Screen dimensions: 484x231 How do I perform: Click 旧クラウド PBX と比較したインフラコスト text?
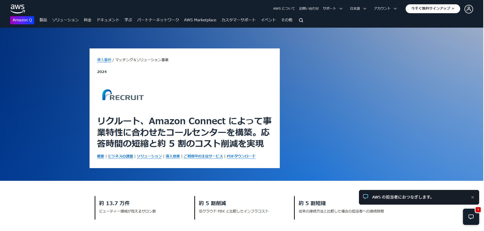[x=234, y=211]
